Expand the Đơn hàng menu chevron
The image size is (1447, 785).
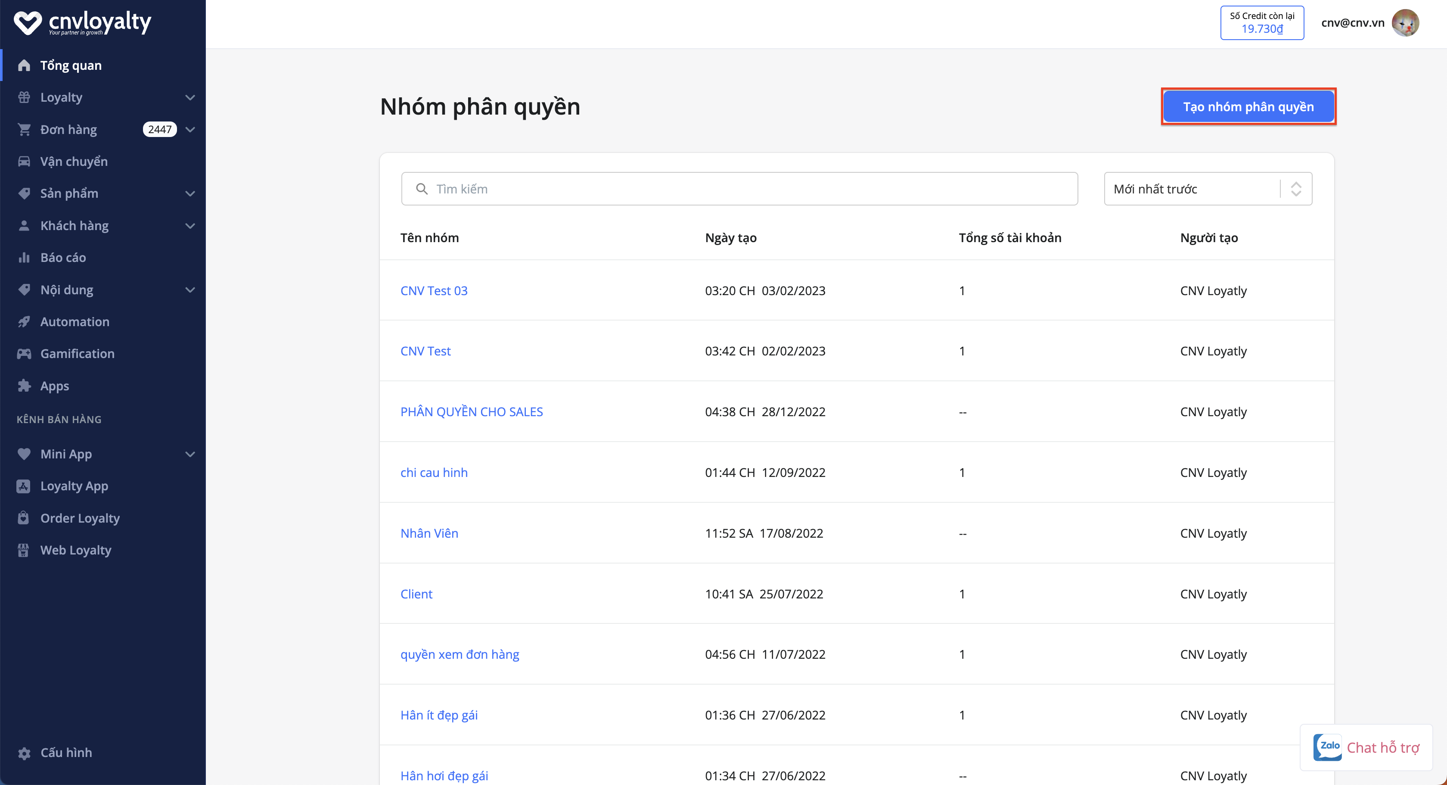(x=190, y=129)
